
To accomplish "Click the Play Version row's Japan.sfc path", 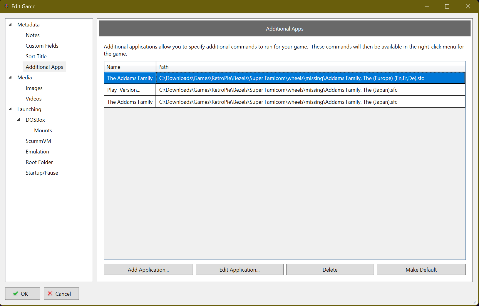I will pos(311,90).
